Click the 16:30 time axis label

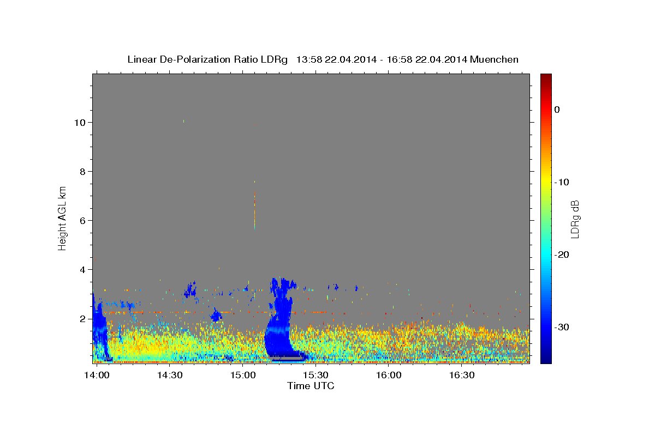pos(461,376)
